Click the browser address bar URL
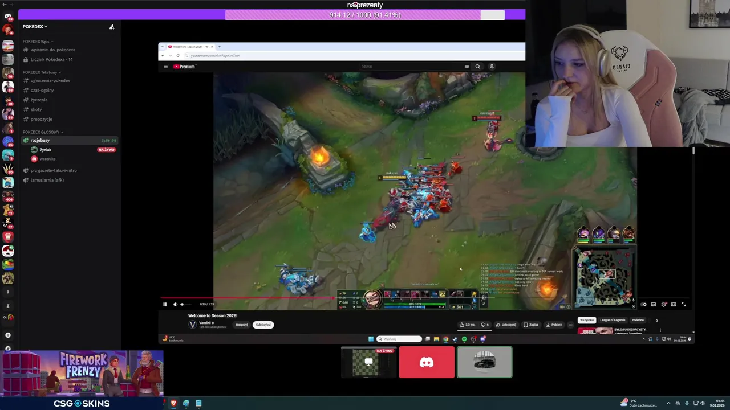730x410 pixels. [x=215, y=55]
